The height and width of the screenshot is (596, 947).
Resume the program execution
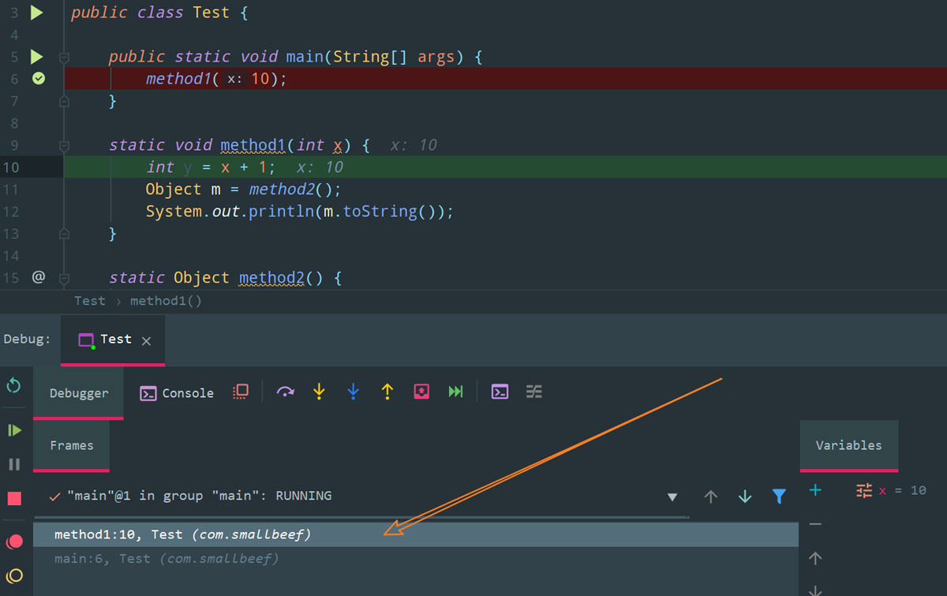(14, 430)
